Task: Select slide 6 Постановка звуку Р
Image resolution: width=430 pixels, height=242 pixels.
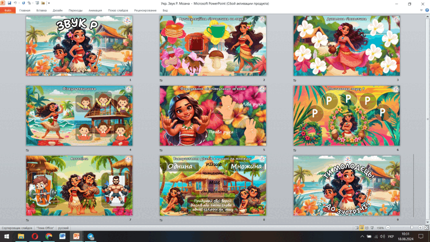Action: (347, 116)
